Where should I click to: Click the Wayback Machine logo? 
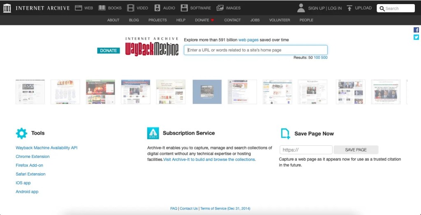pyautogui.click(x=152, y=47)
